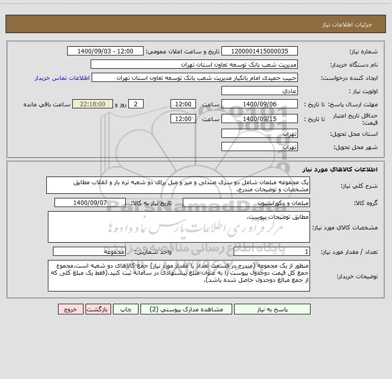Click the حداقل تاریخ اعتبار قیمت label
This screenshot has width=392, height=379.
point(355,119)
